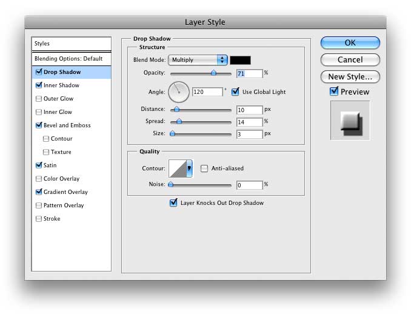The height and width of the screenshot is (314, 411).
Task: Enable the Contour sub-option checkbox
Action: coord(46,139)
